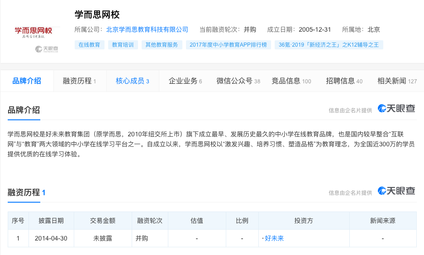Select the 其他教育服务 tag
This screenshot has width=424, height=255.
(x=162, y=45)
